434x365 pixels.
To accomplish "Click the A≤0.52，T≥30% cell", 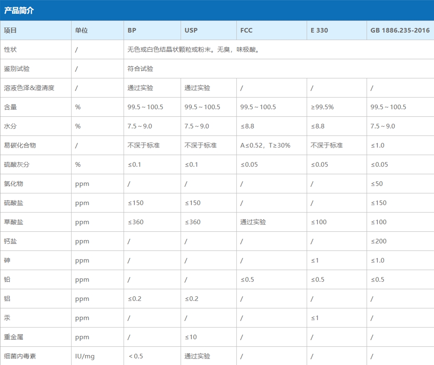I will 265,145.
